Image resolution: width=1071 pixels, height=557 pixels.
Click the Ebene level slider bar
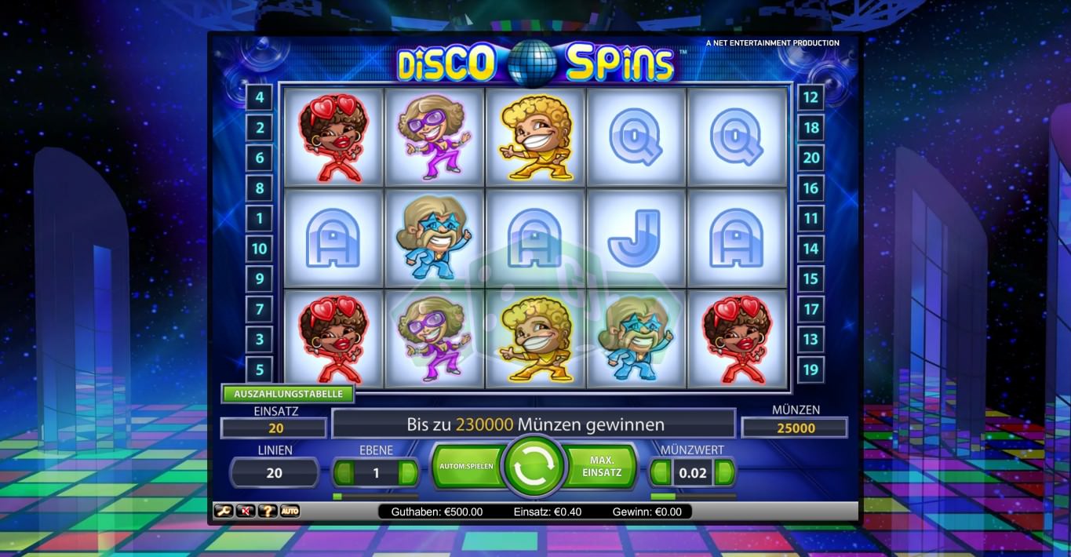click(376, 497)
